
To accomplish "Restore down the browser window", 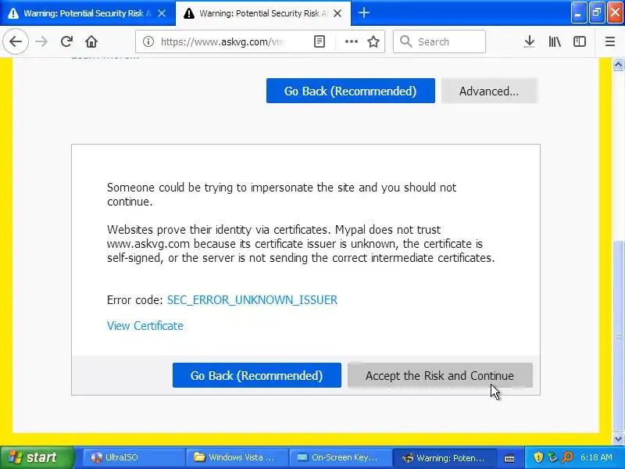I will (597, 13).
